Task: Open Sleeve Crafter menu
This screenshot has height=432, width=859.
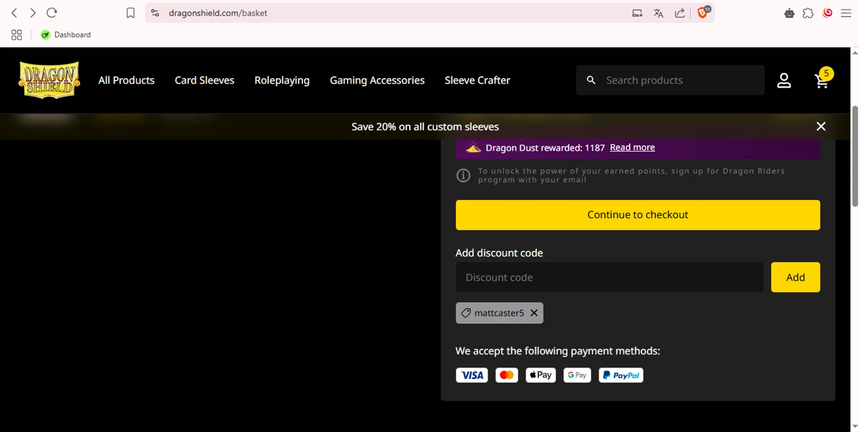Action: [x=478, y=80]
